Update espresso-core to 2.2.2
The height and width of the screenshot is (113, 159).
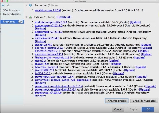tap(143, 51)
